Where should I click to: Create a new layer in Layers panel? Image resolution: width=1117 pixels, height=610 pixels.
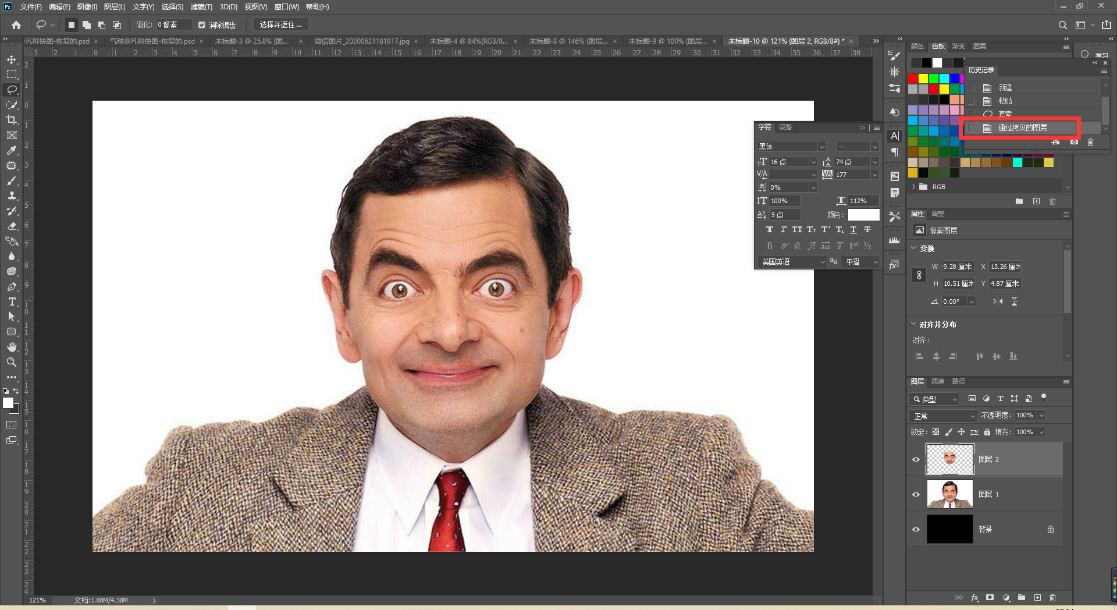[x=1037, y=598]
